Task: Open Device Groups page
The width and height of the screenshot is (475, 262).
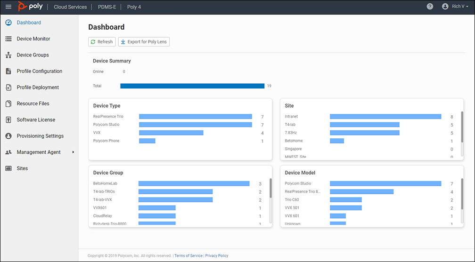Action: click(x=33, y=55)
